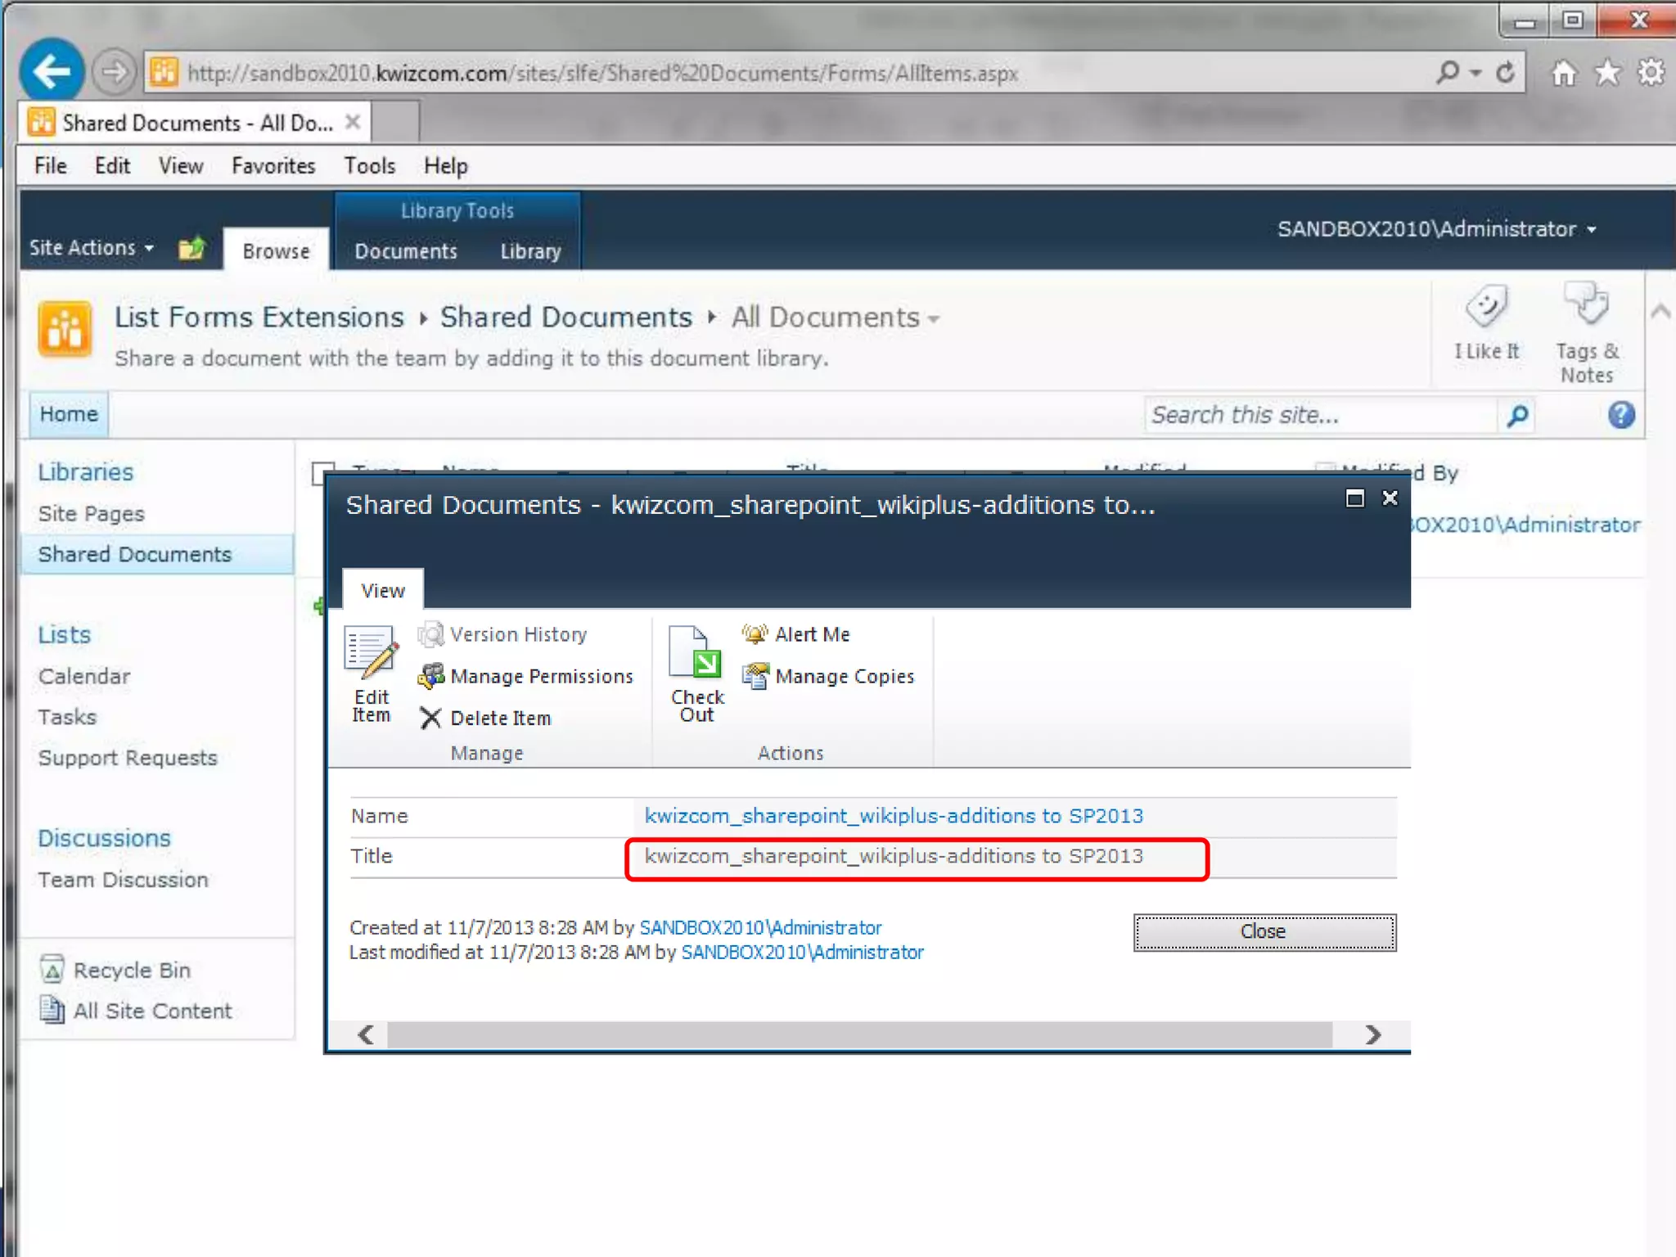
Task: Open Tasks list in sidebar
Action: 67,717
